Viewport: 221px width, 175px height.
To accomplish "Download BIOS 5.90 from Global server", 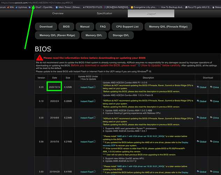I will point(201,142).
